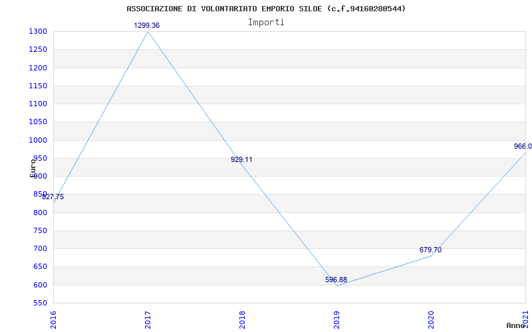Click the 2016 x-axis label
Image resolution: width=532 pixels, height=332 pixels.
pyautogui.click(x=53, y=319)
